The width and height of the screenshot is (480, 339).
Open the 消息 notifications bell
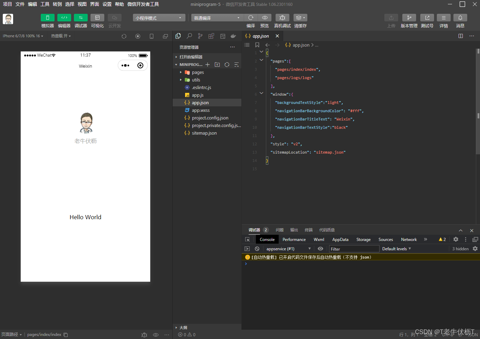pos(460,18)
